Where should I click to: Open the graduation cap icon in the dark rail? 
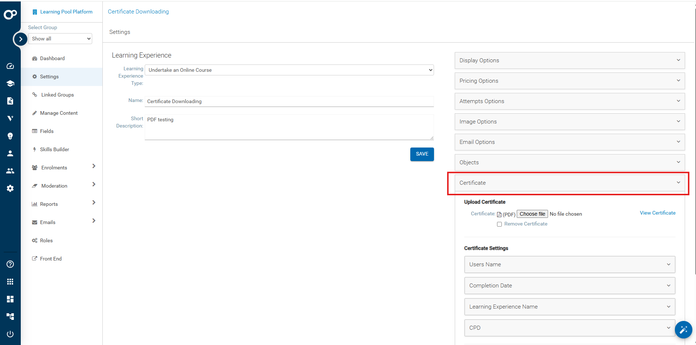(x=10, y=83)
